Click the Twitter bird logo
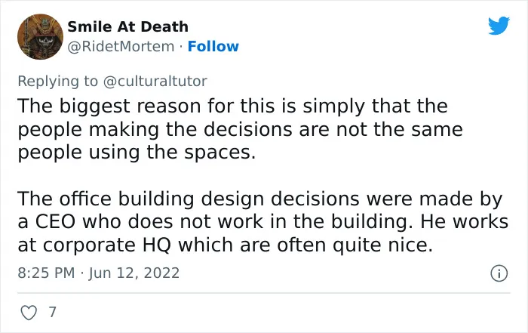Screen dimensions: 528x333 (499, 26)
